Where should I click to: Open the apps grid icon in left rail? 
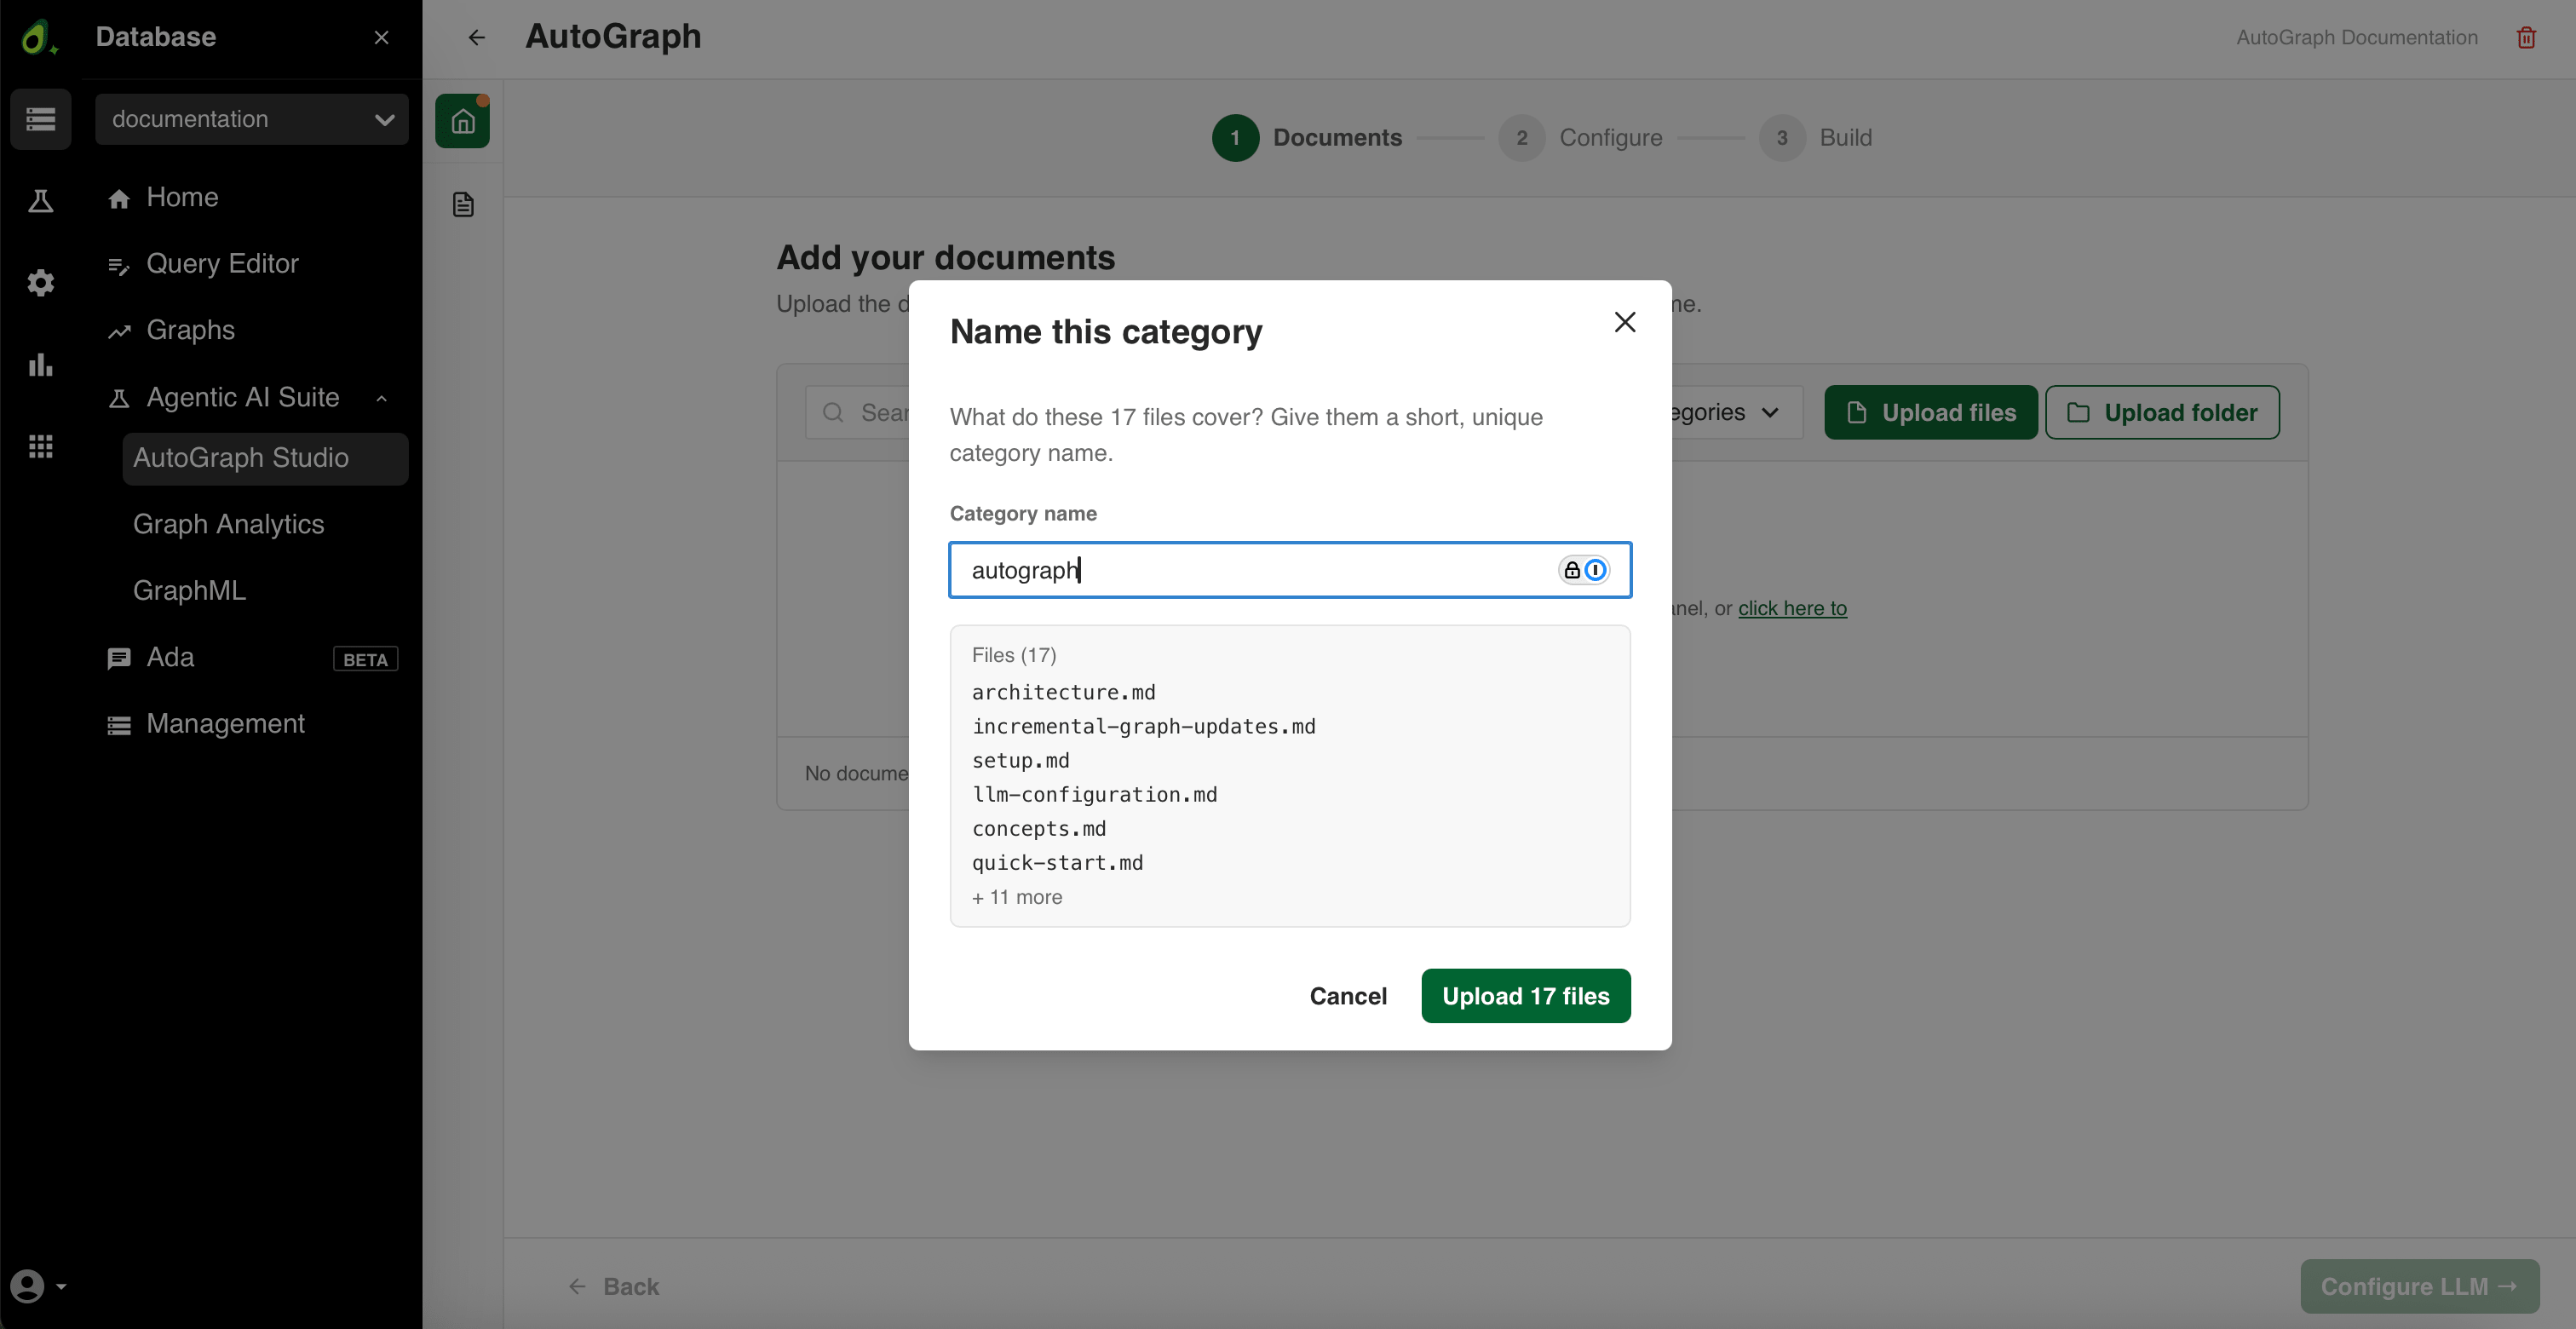click(41, 446)
